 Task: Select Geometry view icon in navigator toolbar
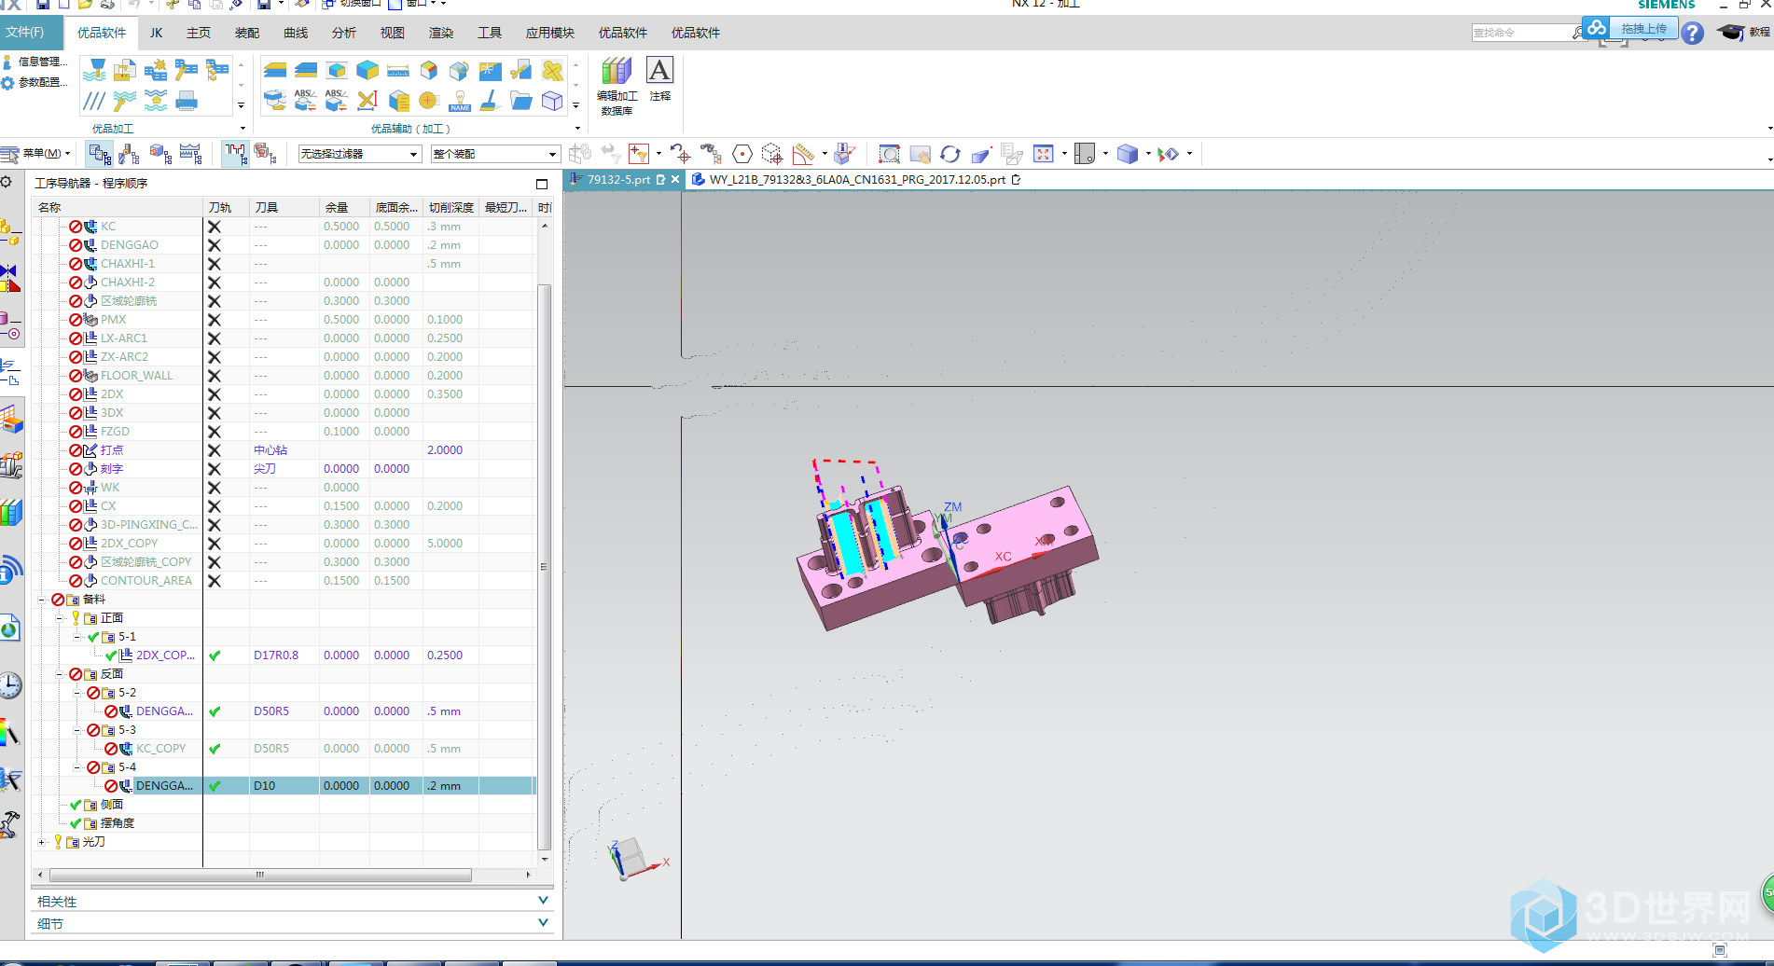coord(160,154)
